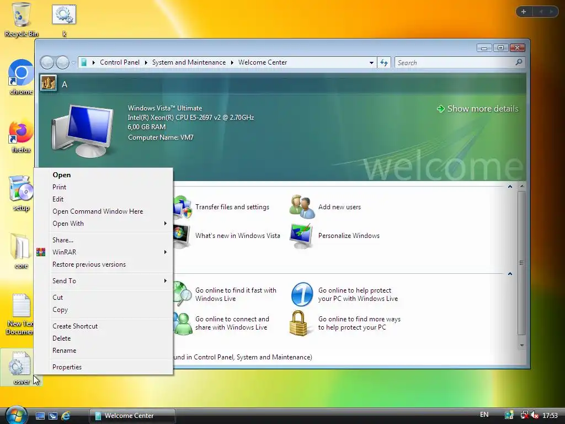Select the setup desktop icon
Screen dimensions: 565x424
click(x=21, y=193)
